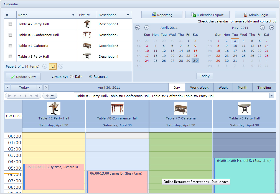Click the iCalendar Export icon
The image size is (280, 194).
(194, 15)
